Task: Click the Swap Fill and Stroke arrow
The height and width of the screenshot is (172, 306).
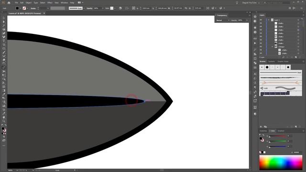Action: click(5, 125)
